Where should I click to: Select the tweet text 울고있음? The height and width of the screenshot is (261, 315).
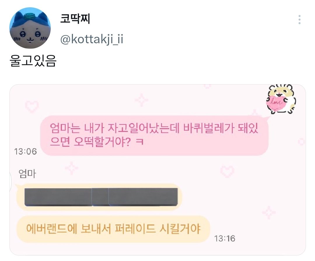coord(33,62)
